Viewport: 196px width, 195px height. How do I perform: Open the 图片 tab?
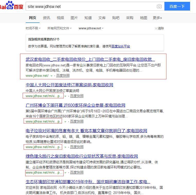click(x=74, y=18)
